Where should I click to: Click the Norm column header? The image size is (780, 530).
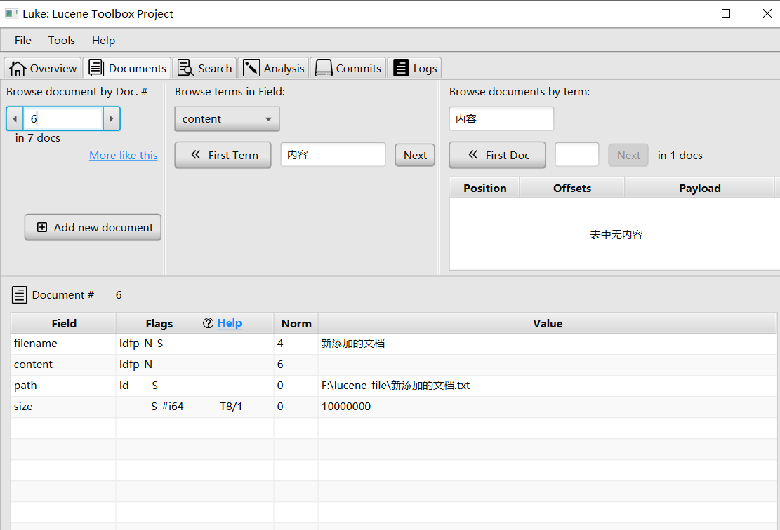pos(296,323)
